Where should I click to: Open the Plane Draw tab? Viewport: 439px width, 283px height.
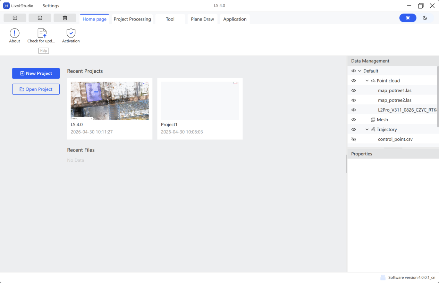[203, 19]
